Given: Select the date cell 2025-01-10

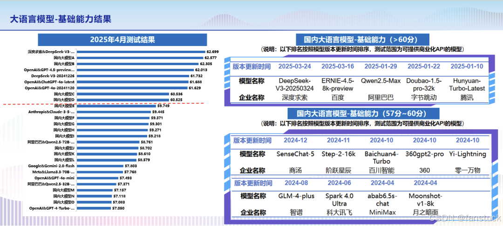Looking at the screenshot, I should [x=467, y=66].
